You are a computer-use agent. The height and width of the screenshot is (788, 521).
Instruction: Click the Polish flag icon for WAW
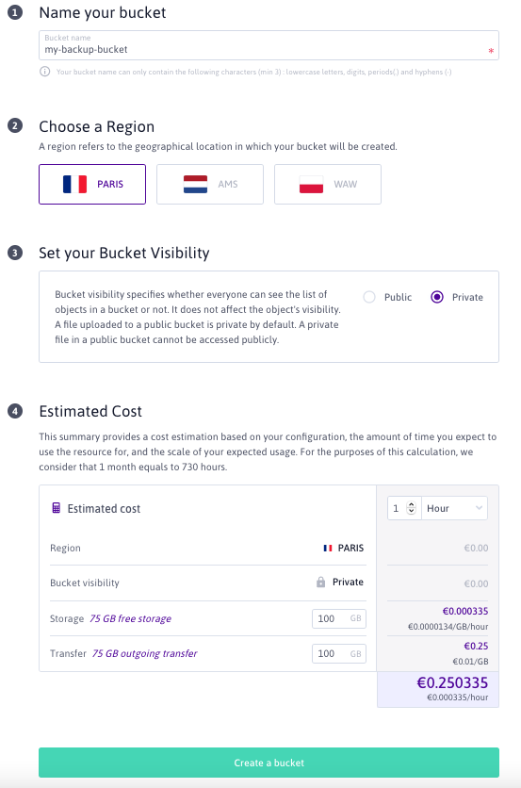coord(312,185)
